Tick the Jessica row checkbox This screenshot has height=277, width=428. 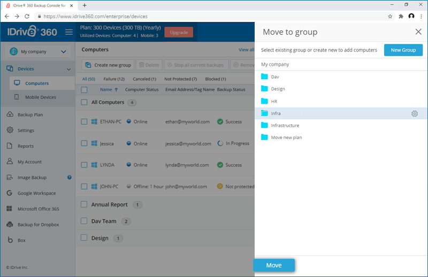point(84,143)
